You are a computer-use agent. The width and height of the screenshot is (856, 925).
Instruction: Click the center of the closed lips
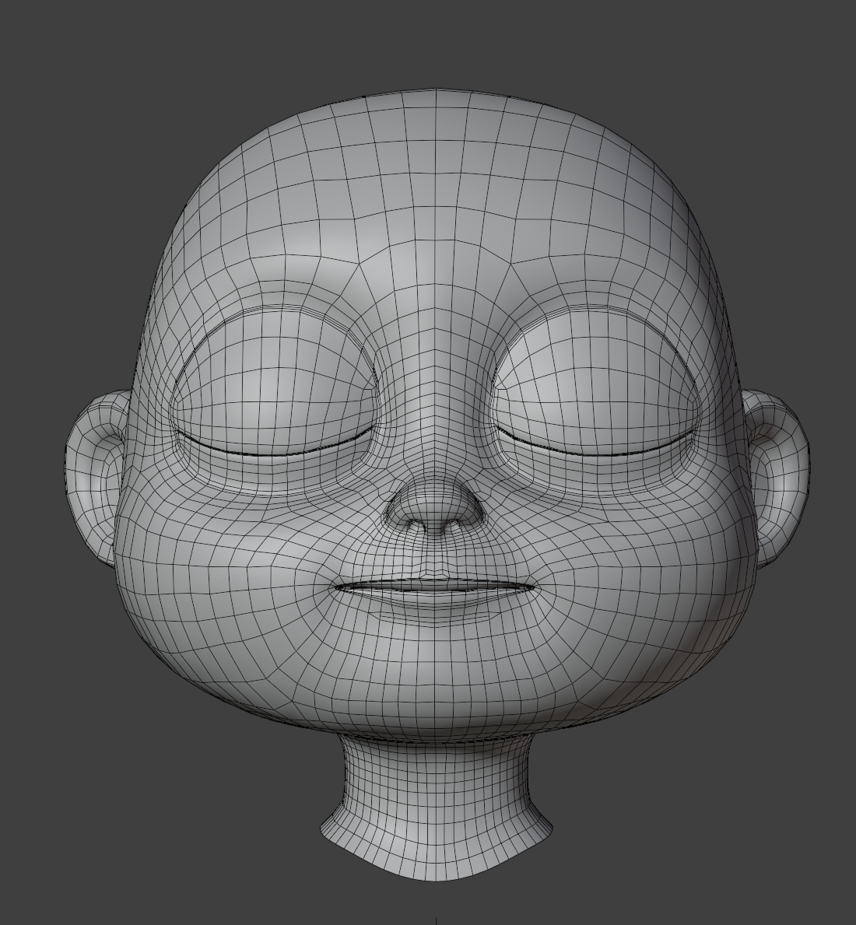pos(434,587)
